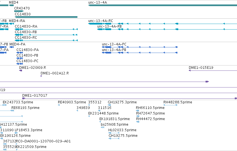The width and height of the screenshot is (237, 151).
Task: Click the DME1-020I09.R purple arrow glyph
Action: coord(21,70)
